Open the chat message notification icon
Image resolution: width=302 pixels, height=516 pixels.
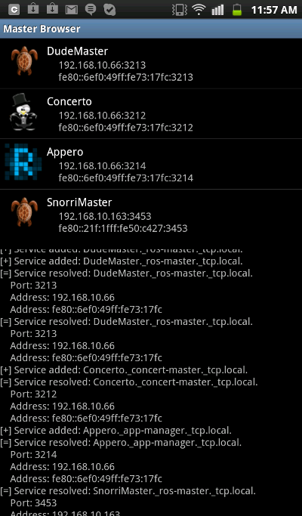91,10
